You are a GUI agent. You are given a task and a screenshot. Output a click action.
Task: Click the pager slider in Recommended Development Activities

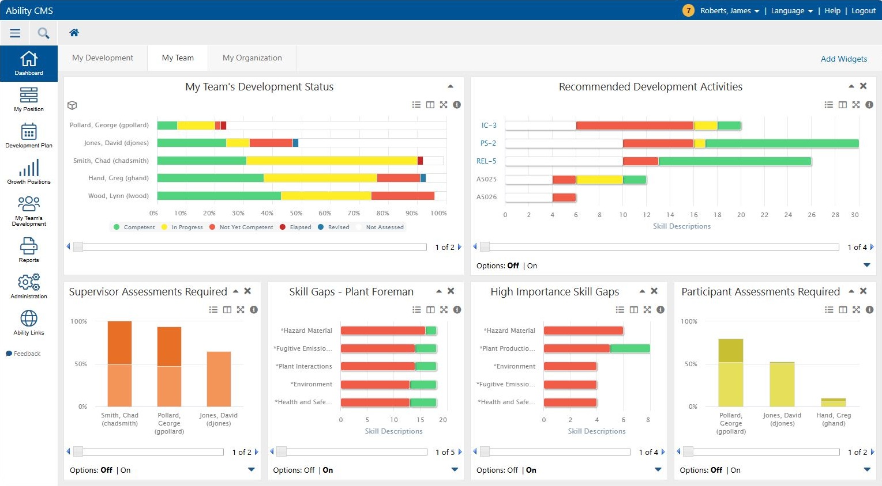[x=485, y=247]
